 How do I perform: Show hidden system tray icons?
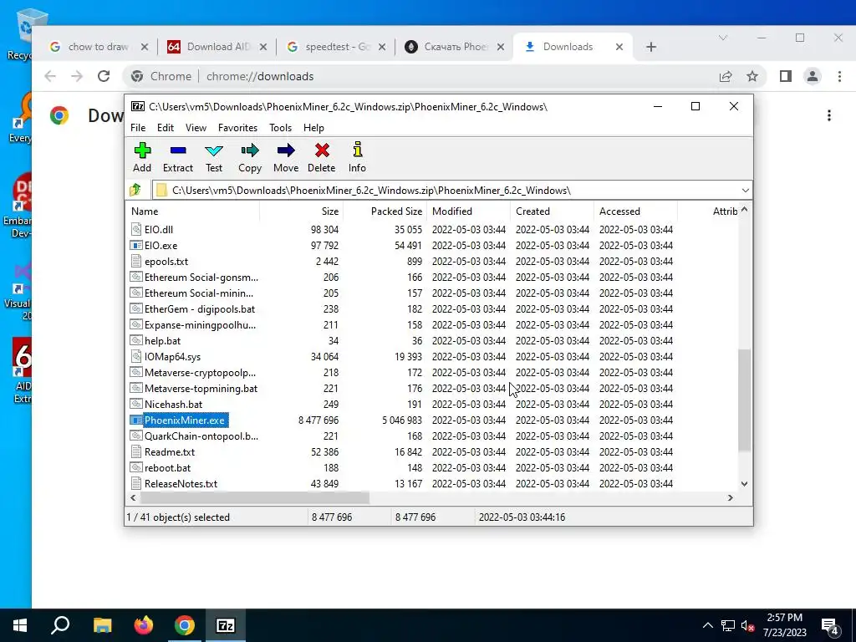(707, 625)
